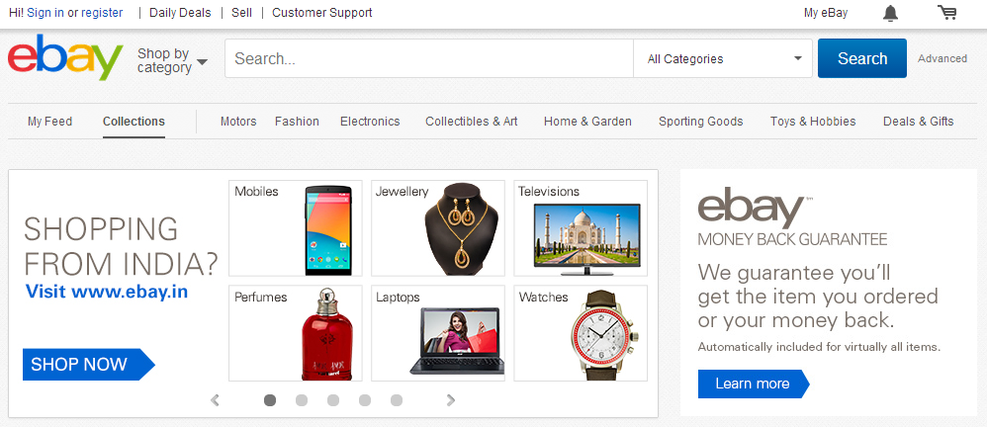Click the blue Search button
This screenshot has width=987, height=427.
click(862, 58)
